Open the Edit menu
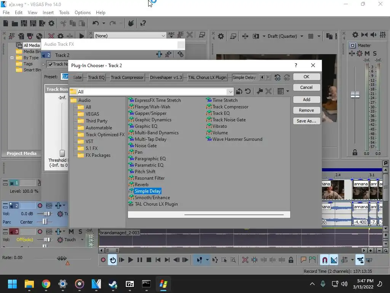This screenshot has width=390, height=293. coord(18,13)
